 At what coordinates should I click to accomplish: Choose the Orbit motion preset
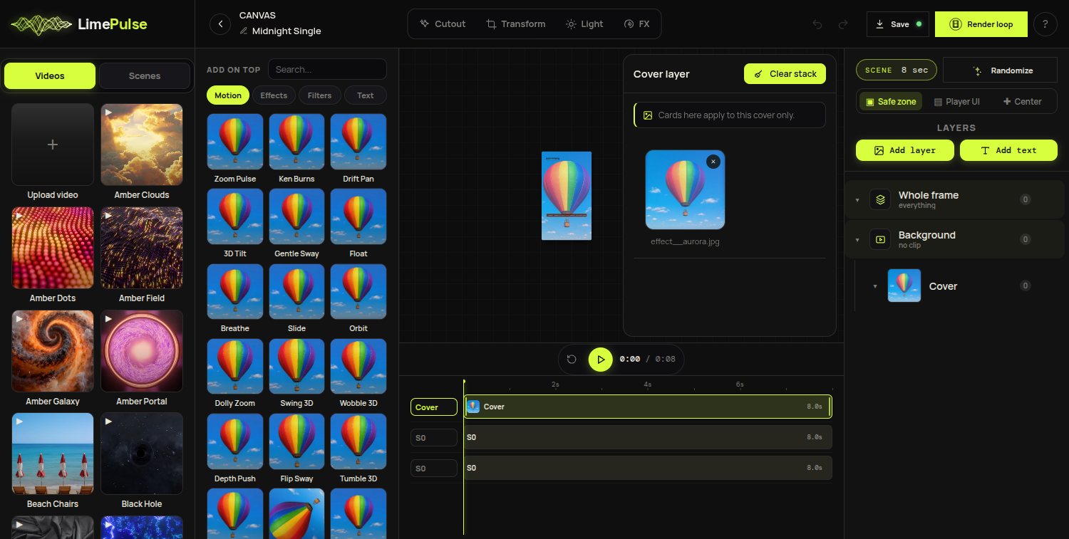[358, 292]
